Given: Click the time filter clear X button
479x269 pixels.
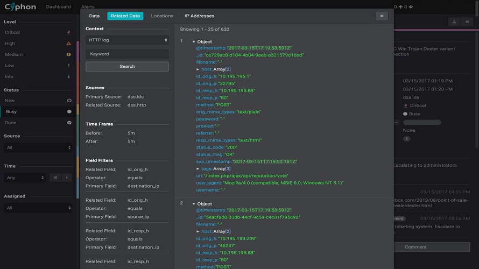Looking at the screenshot, I should [x=55, y=178].
